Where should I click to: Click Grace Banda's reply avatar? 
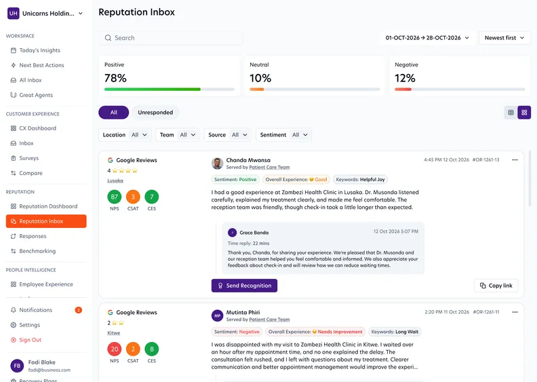pyautogui.click(x=232, y=233)
